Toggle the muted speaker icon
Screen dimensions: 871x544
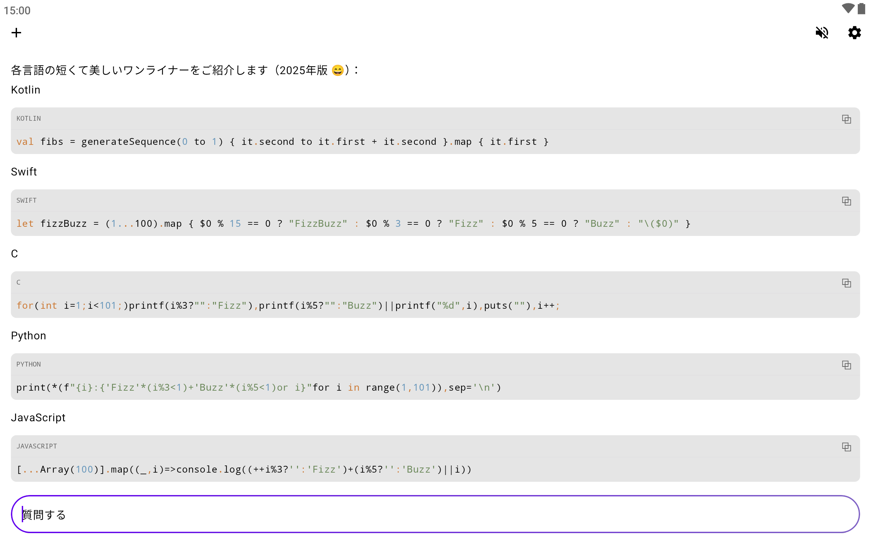click(x=822, y=33)
